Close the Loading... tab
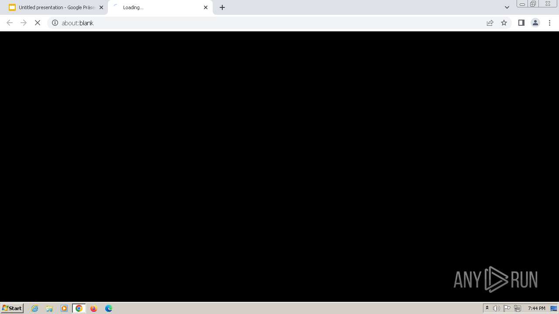This screenshot has height=314, width=559. [206, 7]
